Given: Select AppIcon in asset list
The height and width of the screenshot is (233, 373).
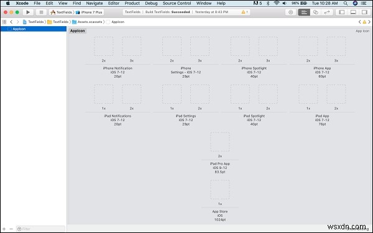Looking at the screenshot, I should click(34, 29).
